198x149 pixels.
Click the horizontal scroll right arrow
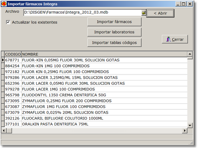tap(185, 131)
